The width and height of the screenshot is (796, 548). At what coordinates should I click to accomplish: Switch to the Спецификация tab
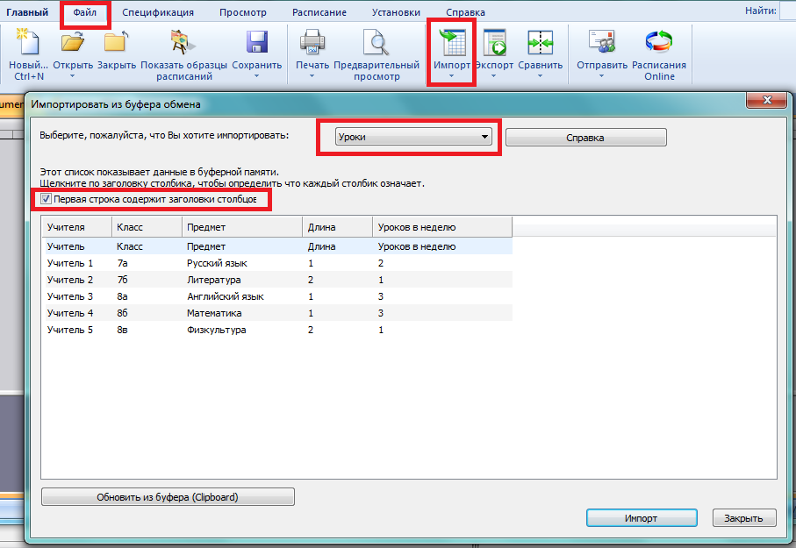(158, 12)
